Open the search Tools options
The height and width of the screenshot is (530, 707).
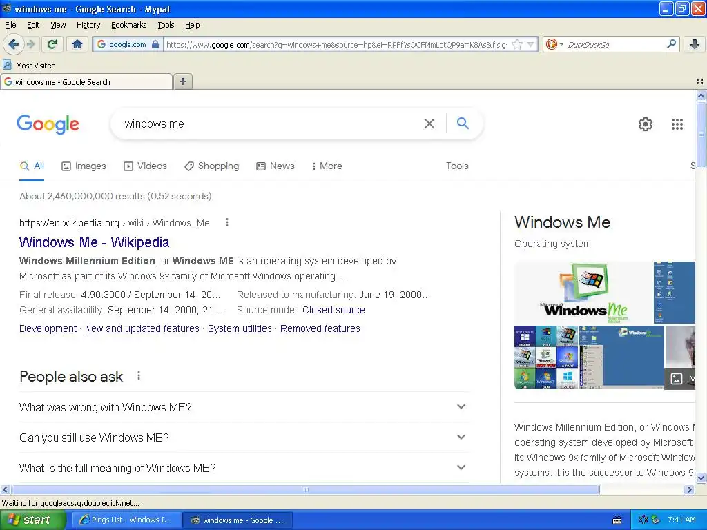pos(457,166)
